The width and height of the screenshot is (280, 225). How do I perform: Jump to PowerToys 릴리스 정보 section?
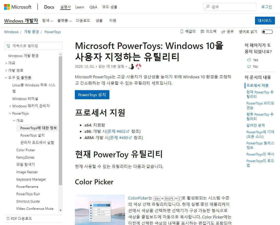click(x=260, y=145)
